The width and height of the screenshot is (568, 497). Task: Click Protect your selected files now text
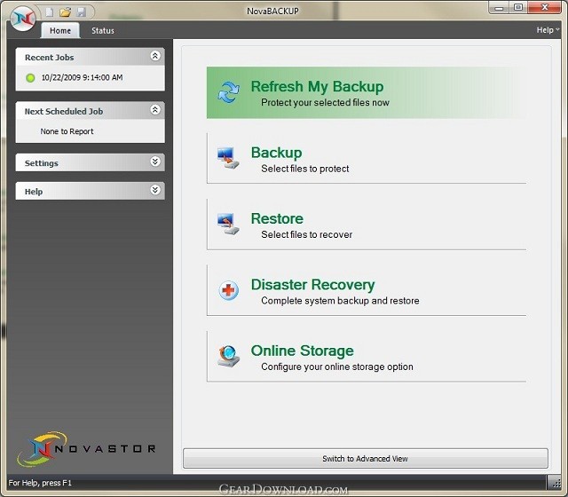[x=325, y=103]
